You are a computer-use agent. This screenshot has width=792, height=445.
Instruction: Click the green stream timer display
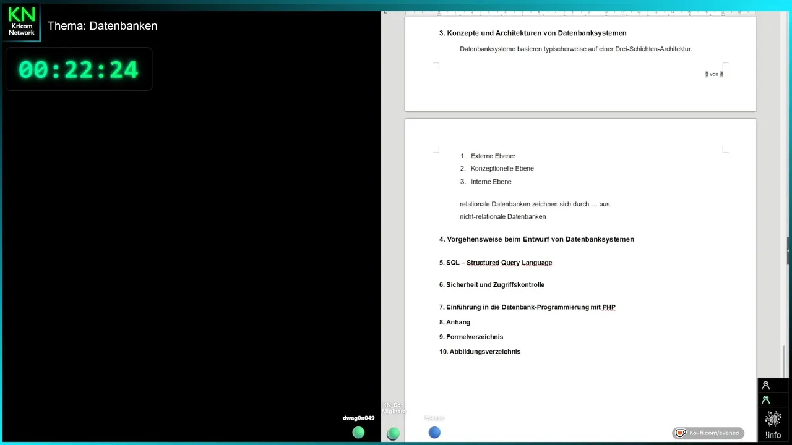(x=79, y=69)
